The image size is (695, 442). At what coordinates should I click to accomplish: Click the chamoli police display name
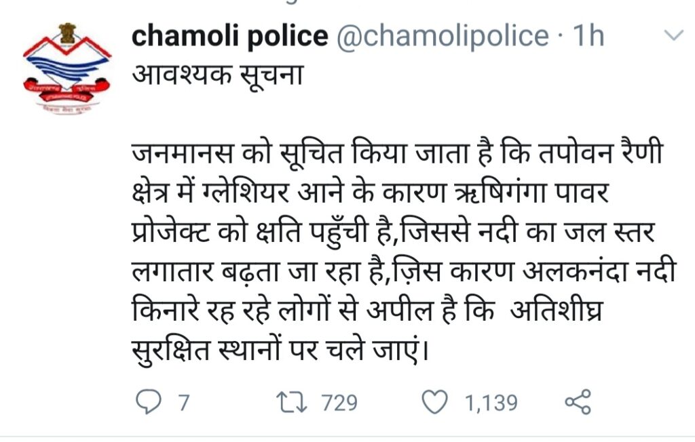click(x=229, y=37)
